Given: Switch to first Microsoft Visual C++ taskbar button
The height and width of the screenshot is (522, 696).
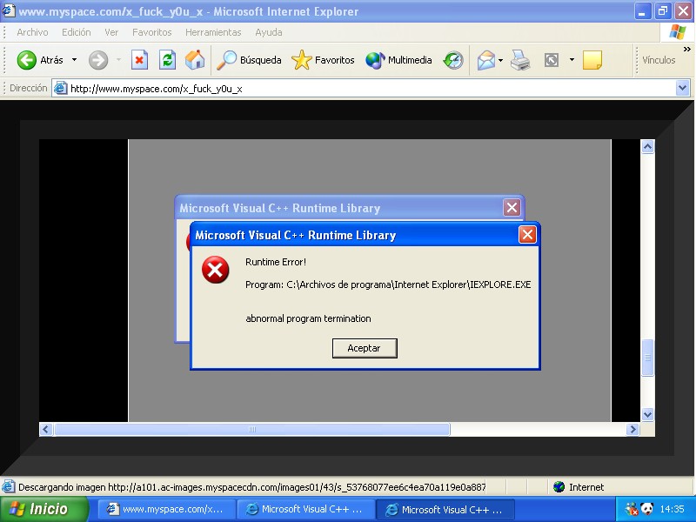Looking at the screenshot, I should [306, 509].
